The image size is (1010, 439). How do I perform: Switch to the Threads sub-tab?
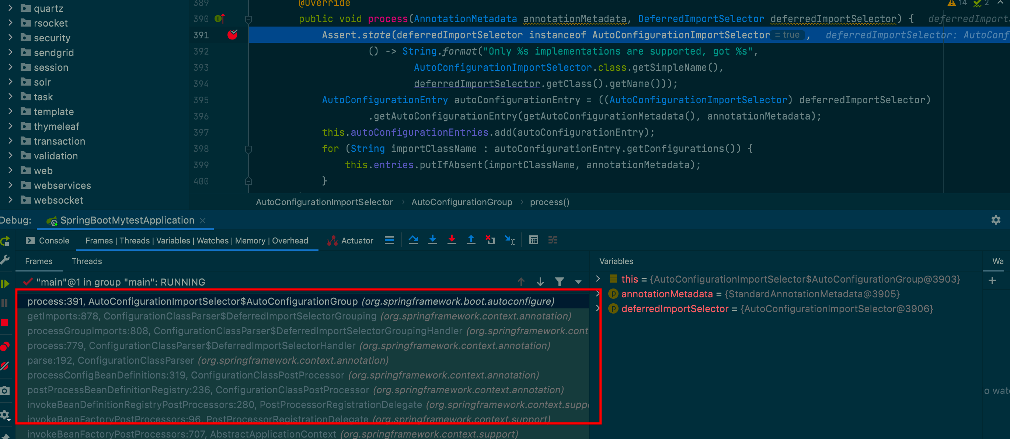pyautogui.click(x=87, y=261)
